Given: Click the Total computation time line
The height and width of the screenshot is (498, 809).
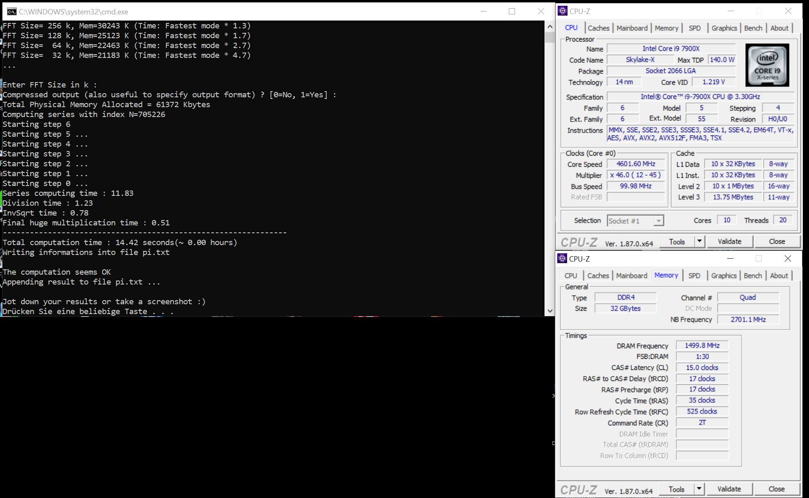Looking at the screenshot, I should (120, 243).
